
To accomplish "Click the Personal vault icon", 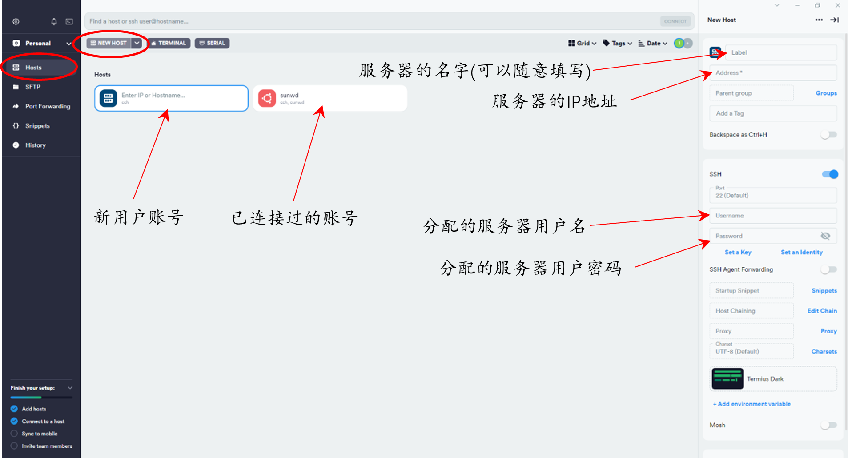I will [16, 43].
